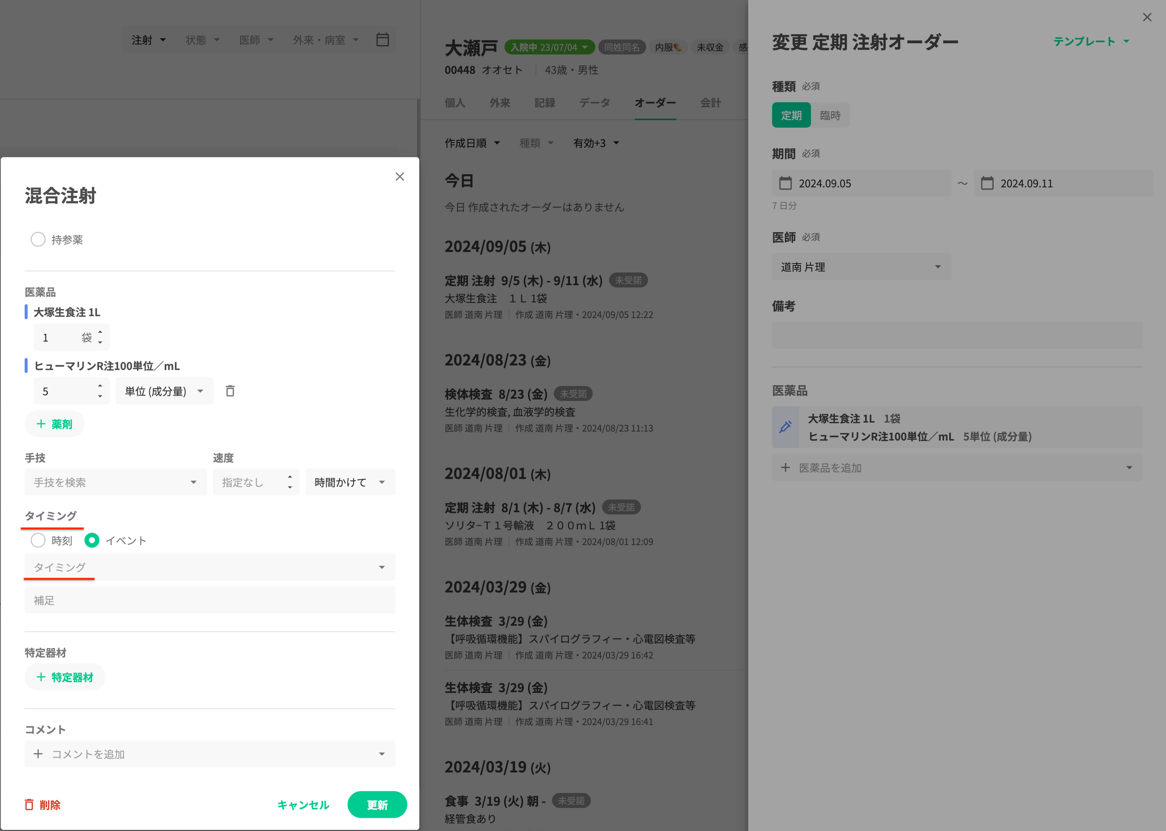Open the 有効+3 filter dropdown
Screen dimensions: 1166x831
[596, 143]
